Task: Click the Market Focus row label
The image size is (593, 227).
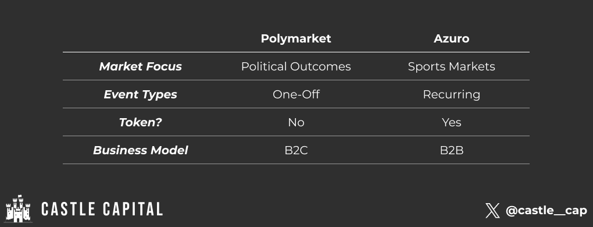Action: click(140, 66)
